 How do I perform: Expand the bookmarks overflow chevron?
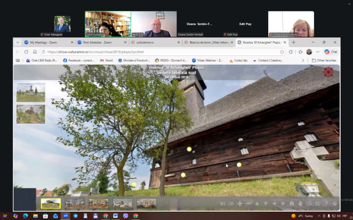[303, 60]
